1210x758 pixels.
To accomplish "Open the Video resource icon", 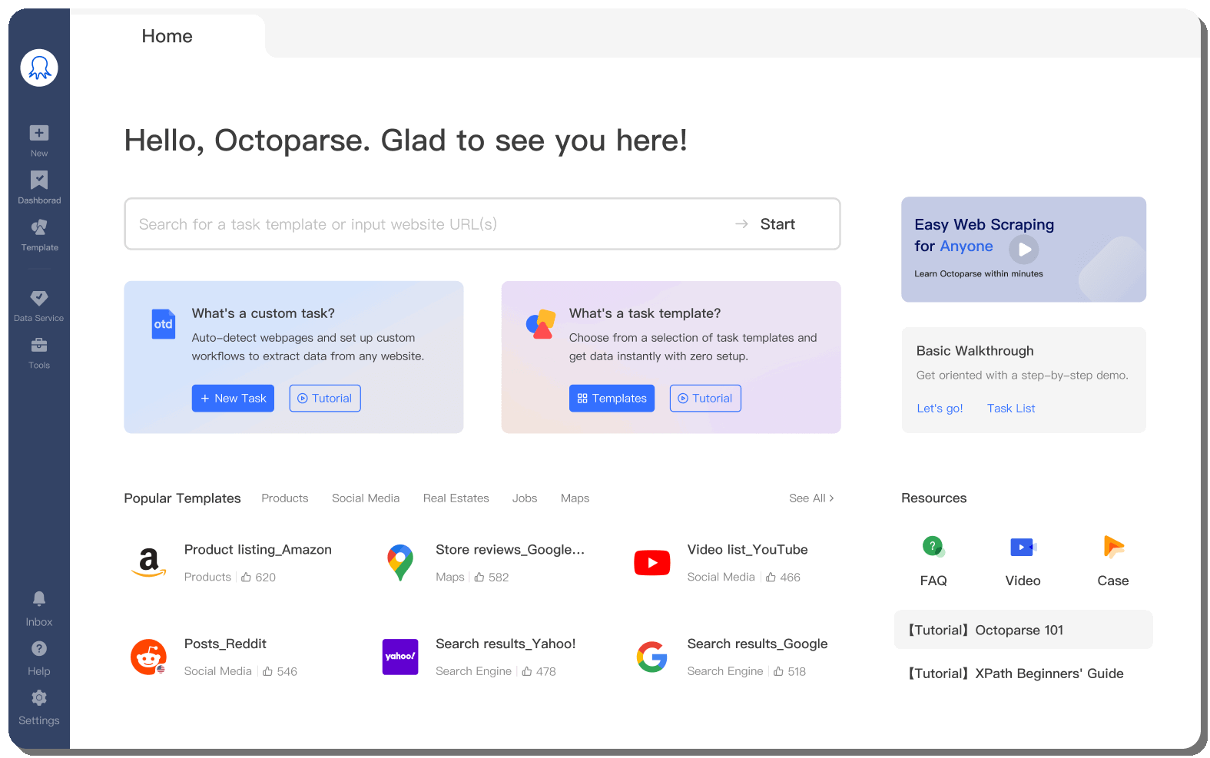I will 1023,547.
